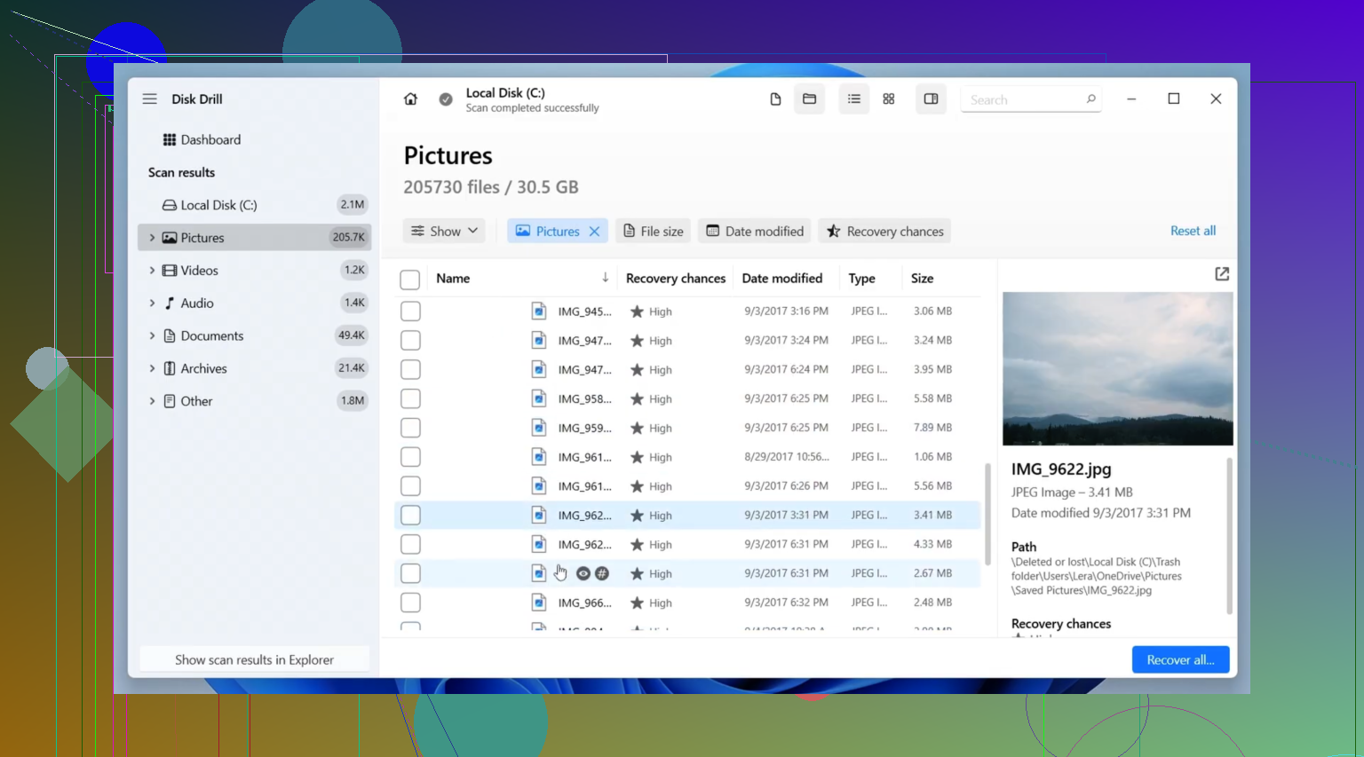Sort by the Size column header

click(x=922, y=278)
